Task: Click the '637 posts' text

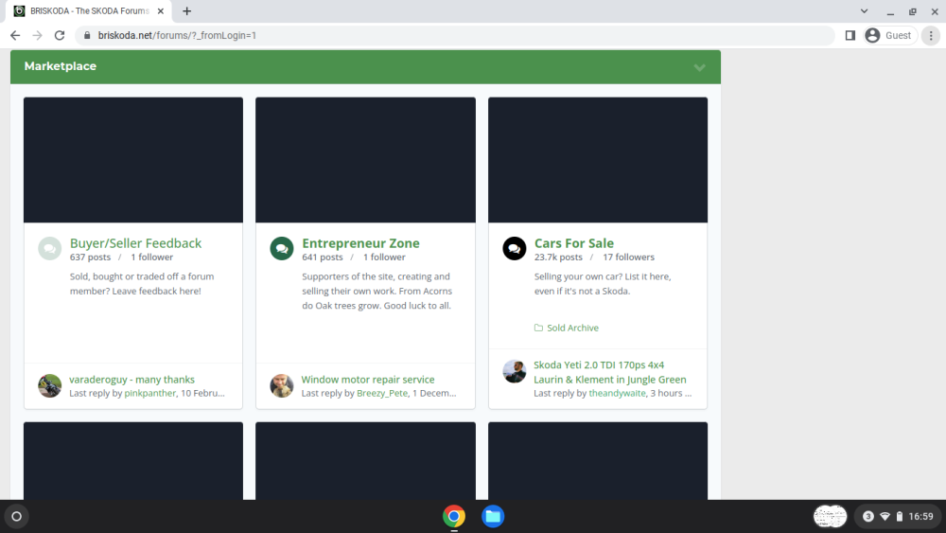Action: coord(90,258)
